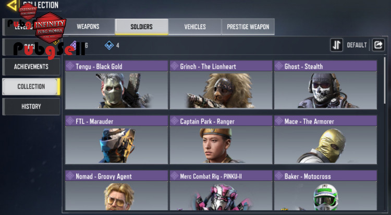Open the Achievements section
This screenshot has width=391, height=215.
pos(31,67)
